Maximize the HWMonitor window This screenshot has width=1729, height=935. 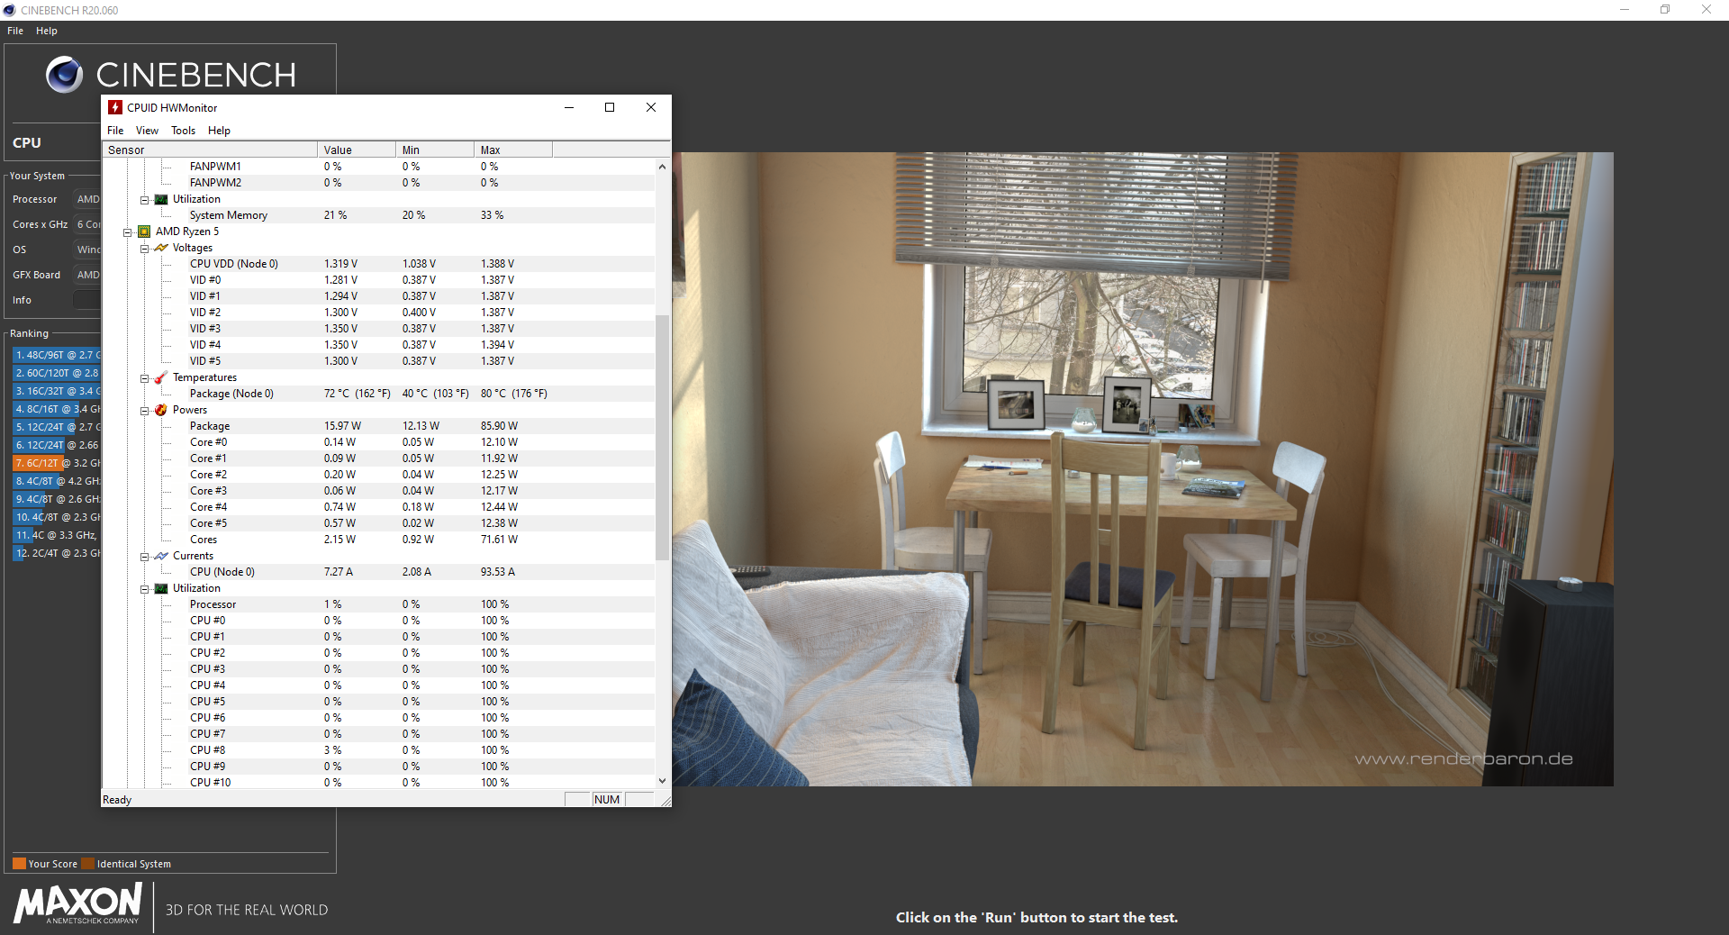610,107
